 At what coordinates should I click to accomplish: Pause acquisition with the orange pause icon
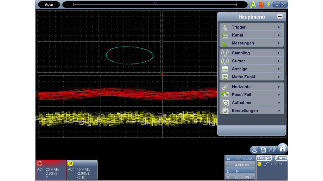pyautogui.click(x=261, y=5)
